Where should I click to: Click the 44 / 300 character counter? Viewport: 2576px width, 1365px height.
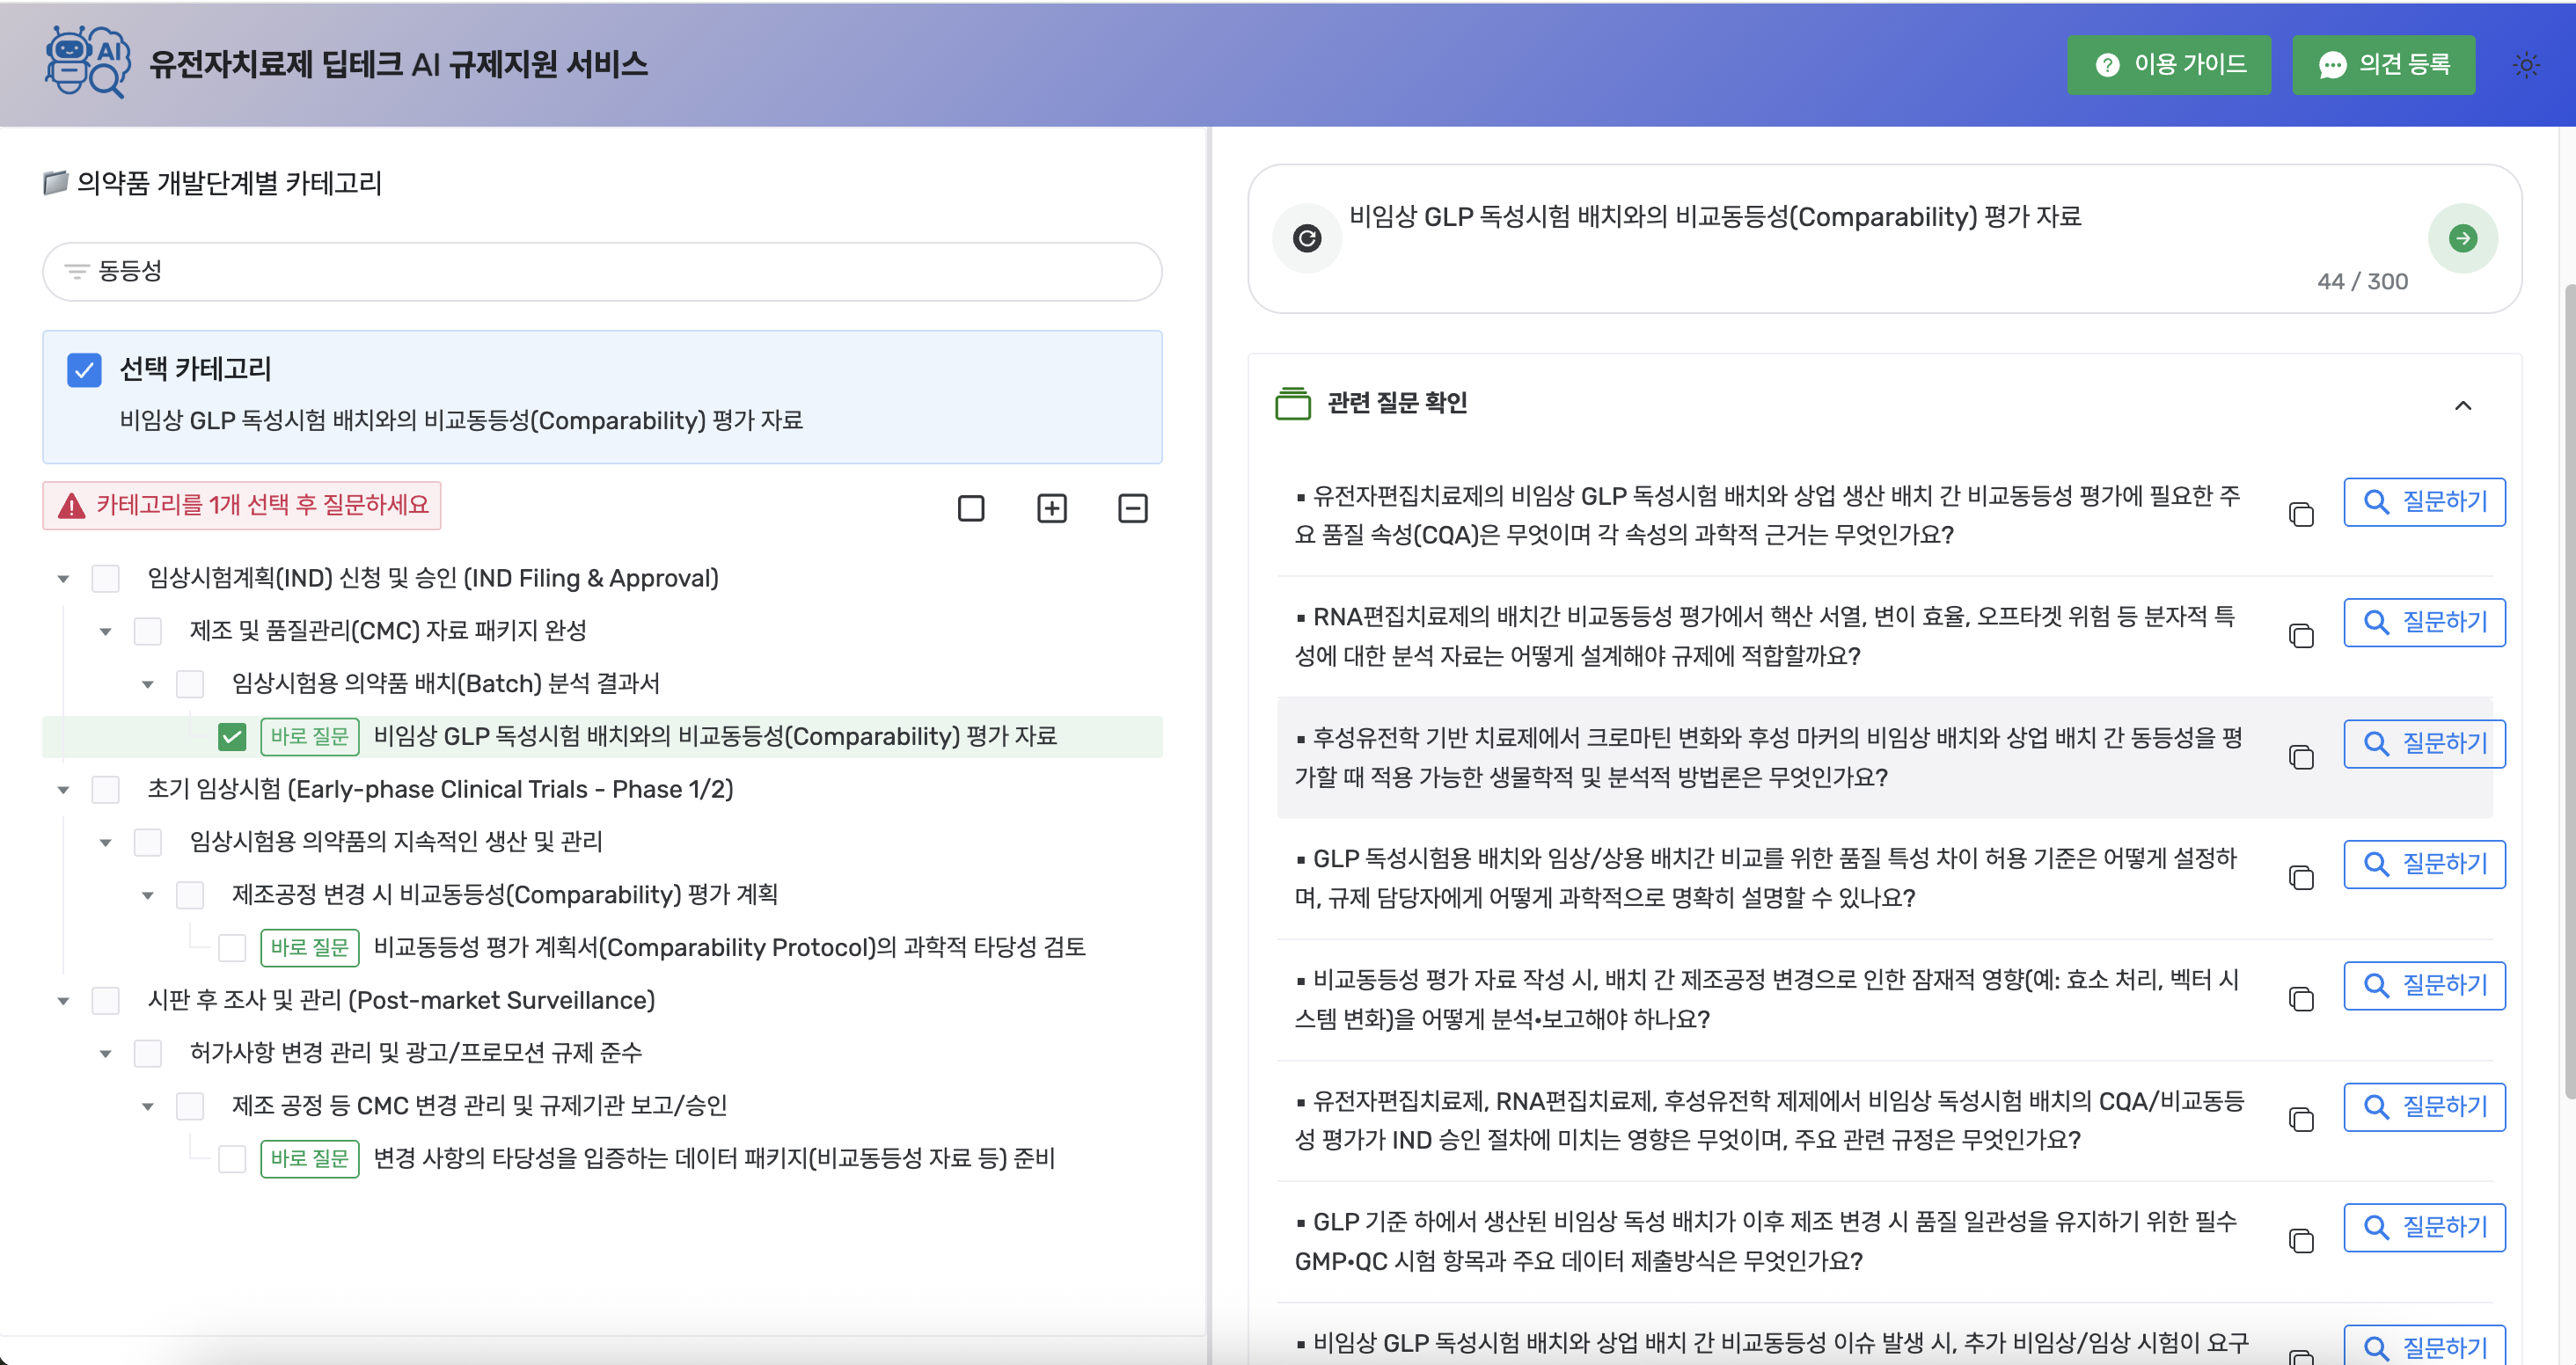(x=2362, y=282)
